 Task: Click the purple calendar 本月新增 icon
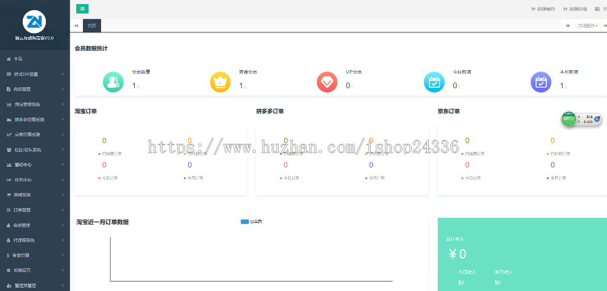point(541,82)
